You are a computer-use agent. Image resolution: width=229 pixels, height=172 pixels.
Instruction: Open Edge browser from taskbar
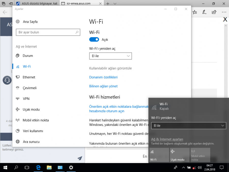click(38, 167)
